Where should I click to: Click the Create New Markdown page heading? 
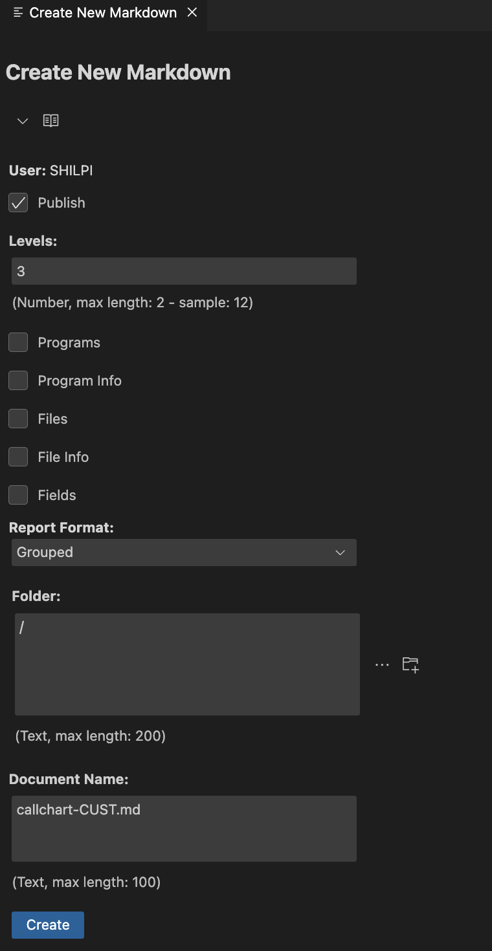pyautogui.click(x=118, y=72)
